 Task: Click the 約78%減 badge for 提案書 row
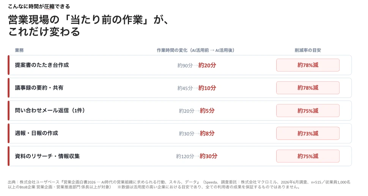[x=308, y=65]
